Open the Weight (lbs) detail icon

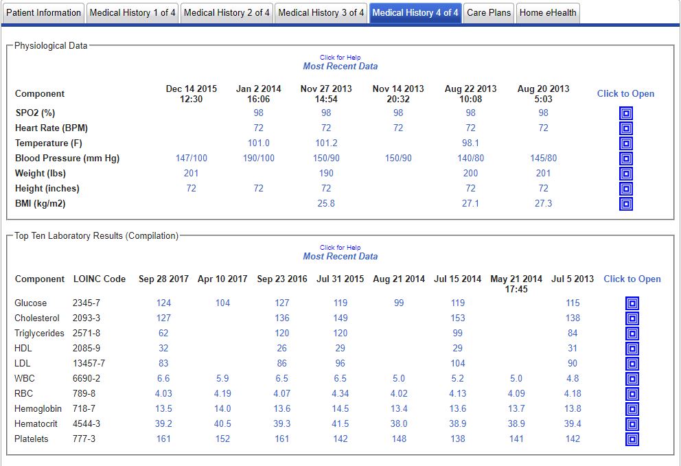[x=626, y=174]
